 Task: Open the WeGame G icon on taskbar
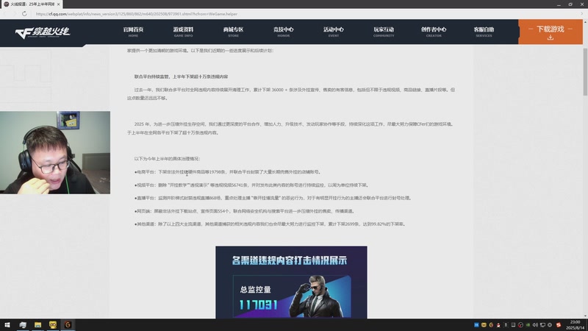pyautogui.click(x=68, y=324)
